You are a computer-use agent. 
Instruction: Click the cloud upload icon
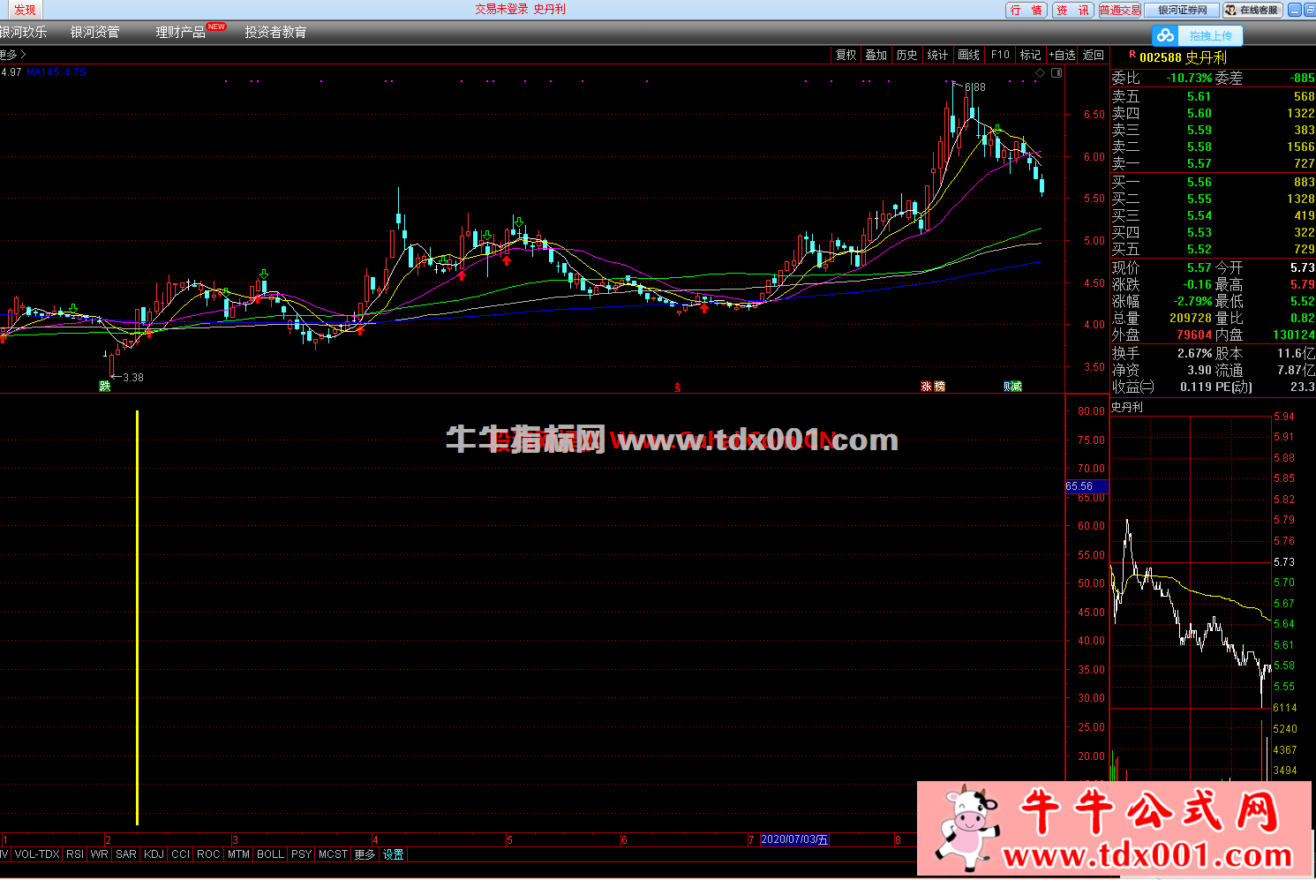tap(1166, 35)
